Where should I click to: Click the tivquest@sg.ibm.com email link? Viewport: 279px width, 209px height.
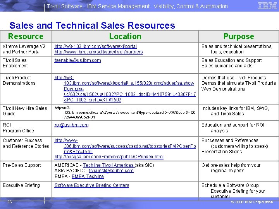tap(111, 171)
